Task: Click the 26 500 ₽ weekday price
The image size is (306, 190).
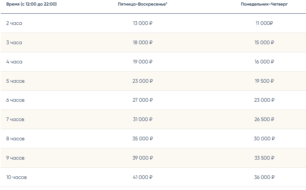Action: (x=264, y=119)
